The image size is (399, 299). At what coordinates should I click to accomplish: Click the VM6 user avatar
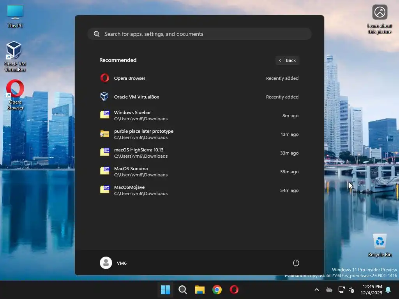[x=106, y=263]
